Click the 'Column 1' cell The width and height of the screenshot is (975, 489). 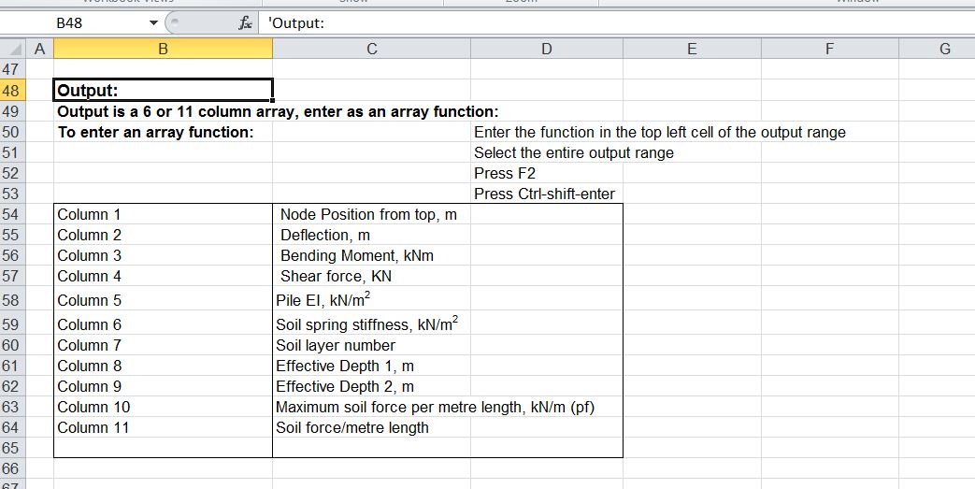[163, 214]
